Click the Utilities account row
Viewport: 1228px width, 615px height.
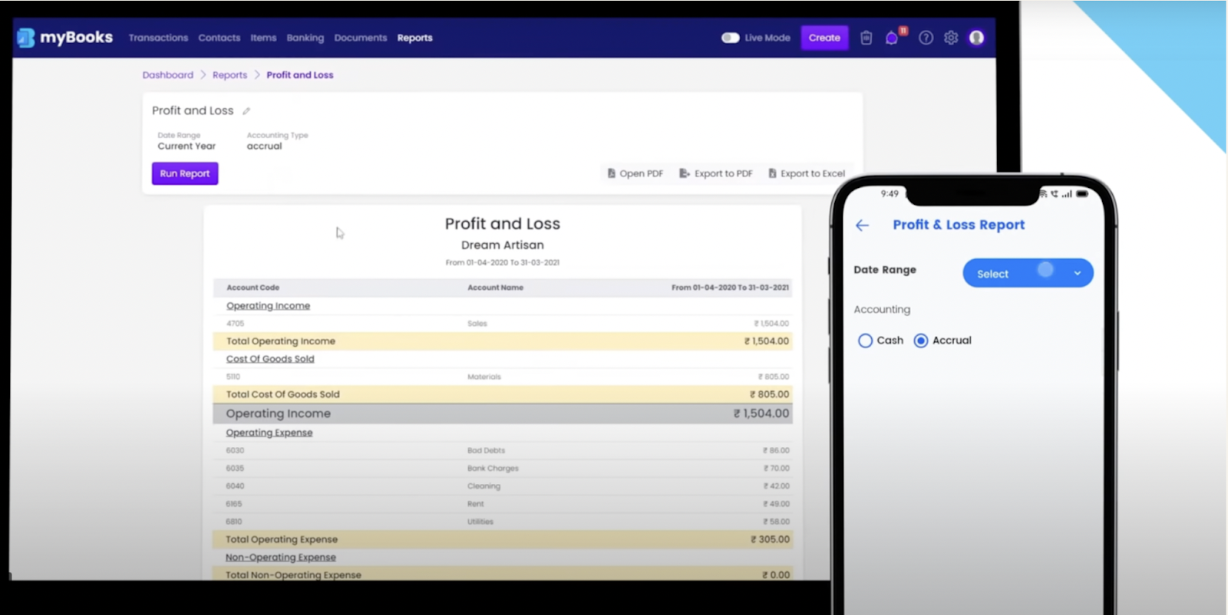(503, 521)
